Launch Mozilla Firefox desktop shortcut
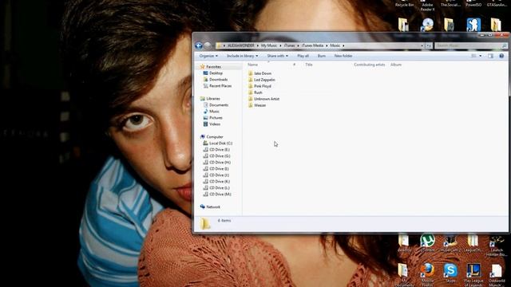Viewport: 511px width, 287px height. tap(427, 274)
